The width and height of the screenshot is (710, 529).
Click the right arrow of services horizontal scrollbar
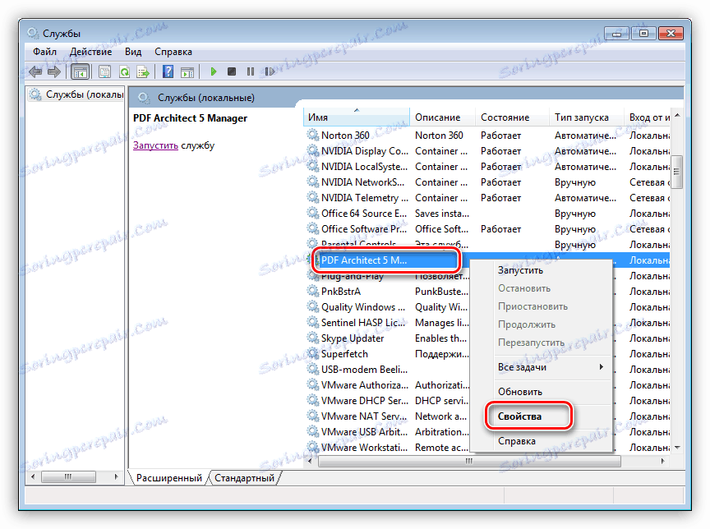click(x=662, y=461)
